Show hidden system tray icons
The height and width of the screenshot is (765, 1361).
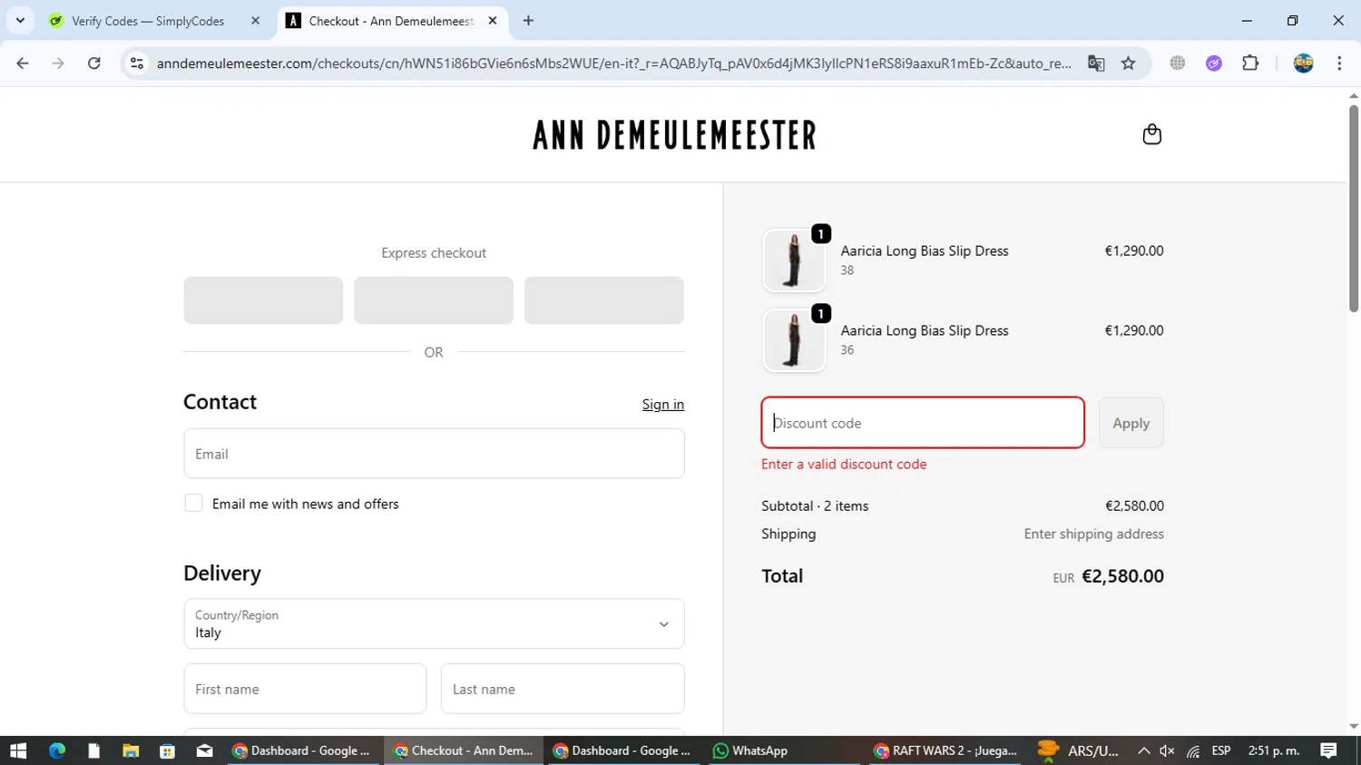1143,750
